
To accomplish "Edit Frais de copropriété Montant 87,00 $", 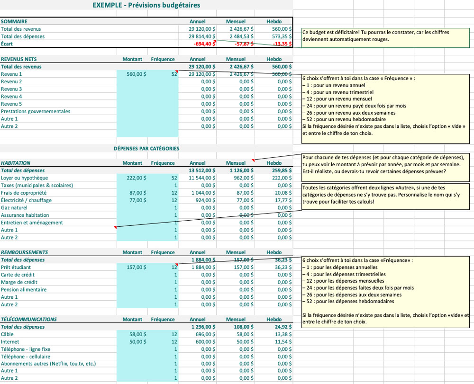I will pos(132,193).
